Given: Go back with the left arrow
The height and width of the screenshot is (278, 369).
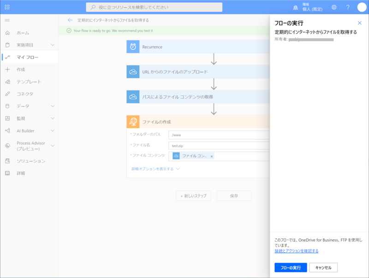Looking at the screenshot, I should coord(70,20).
